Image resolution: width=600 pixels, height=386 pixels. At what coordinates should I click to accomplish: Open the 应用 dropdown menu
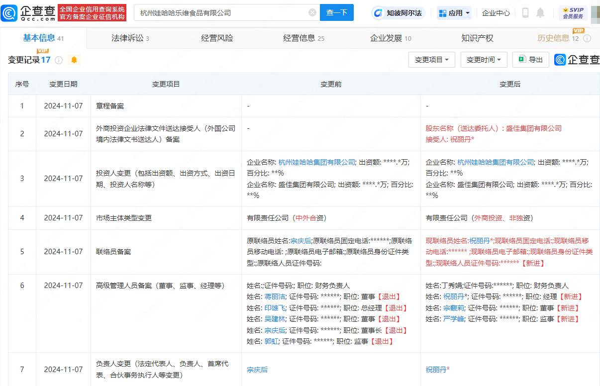[454, 13]
